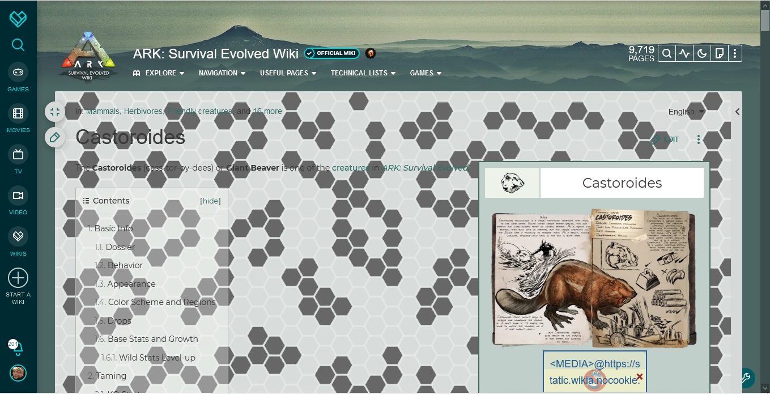Follow the ARK: Survival Evolved intro link

pos(426,168)
